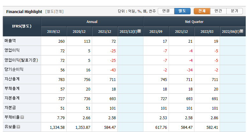Show only 분기 quarterly data
Screen dimensions: 247x132
pos(235,11)
